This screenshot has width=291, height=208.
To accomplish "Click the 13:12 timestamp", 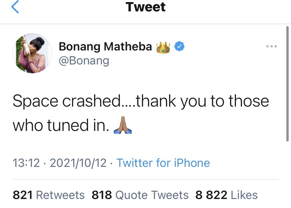I will 26,163.
